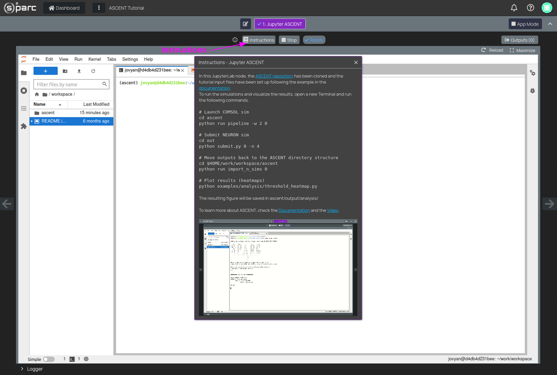
Task: Stop the running service
Action: 289,40
